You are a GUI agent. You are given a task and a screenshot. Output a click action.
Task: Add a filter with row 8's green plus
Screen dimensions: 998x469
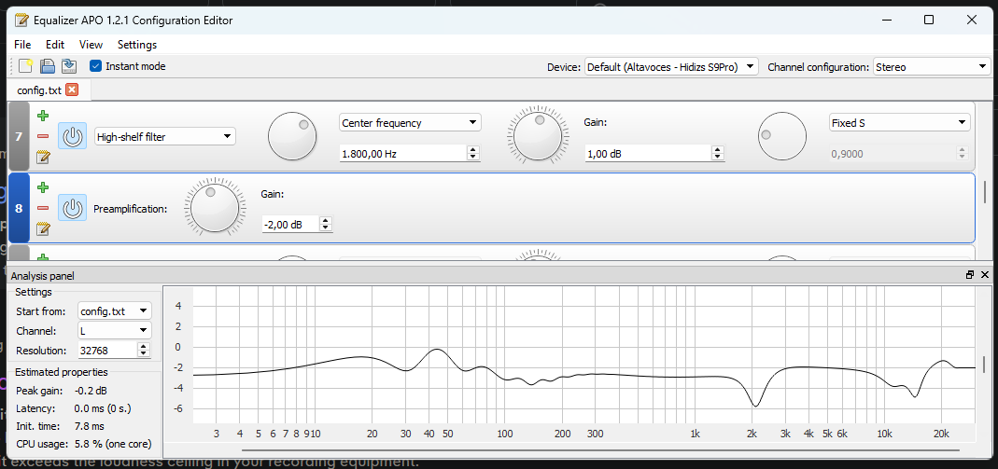(x=43, y=187)
